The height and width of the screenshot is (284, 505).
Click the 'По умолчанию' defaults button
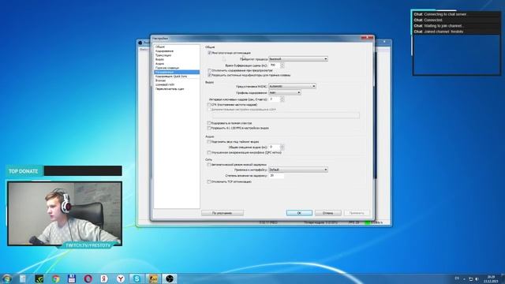(x=223, y=213)
